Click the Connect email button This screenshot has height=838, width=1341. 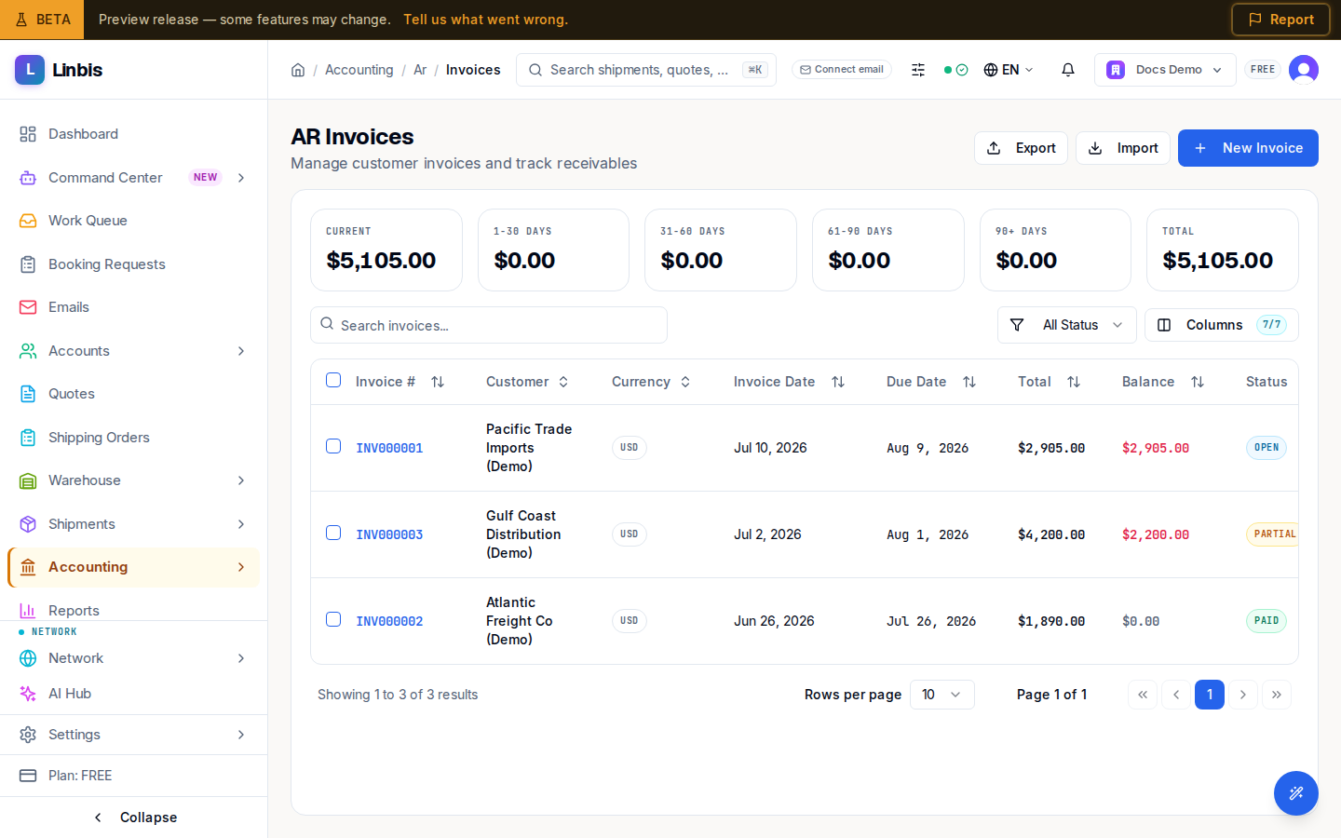point(842,70)
